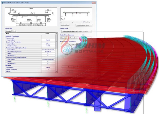Viewport: 159px width, 114px height.
Task: Switch to the Definition tab
Action: click(8, 31)
